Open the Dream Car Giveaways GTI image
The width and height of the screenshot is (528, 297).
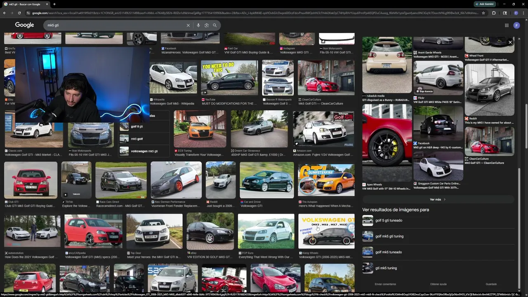coord(259,129)
